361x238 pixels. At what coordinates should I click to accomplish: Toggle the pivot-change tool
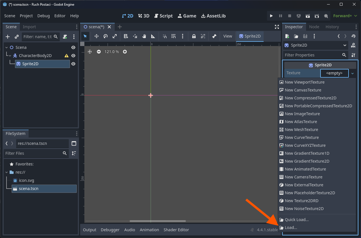click(x=135, y=36)
